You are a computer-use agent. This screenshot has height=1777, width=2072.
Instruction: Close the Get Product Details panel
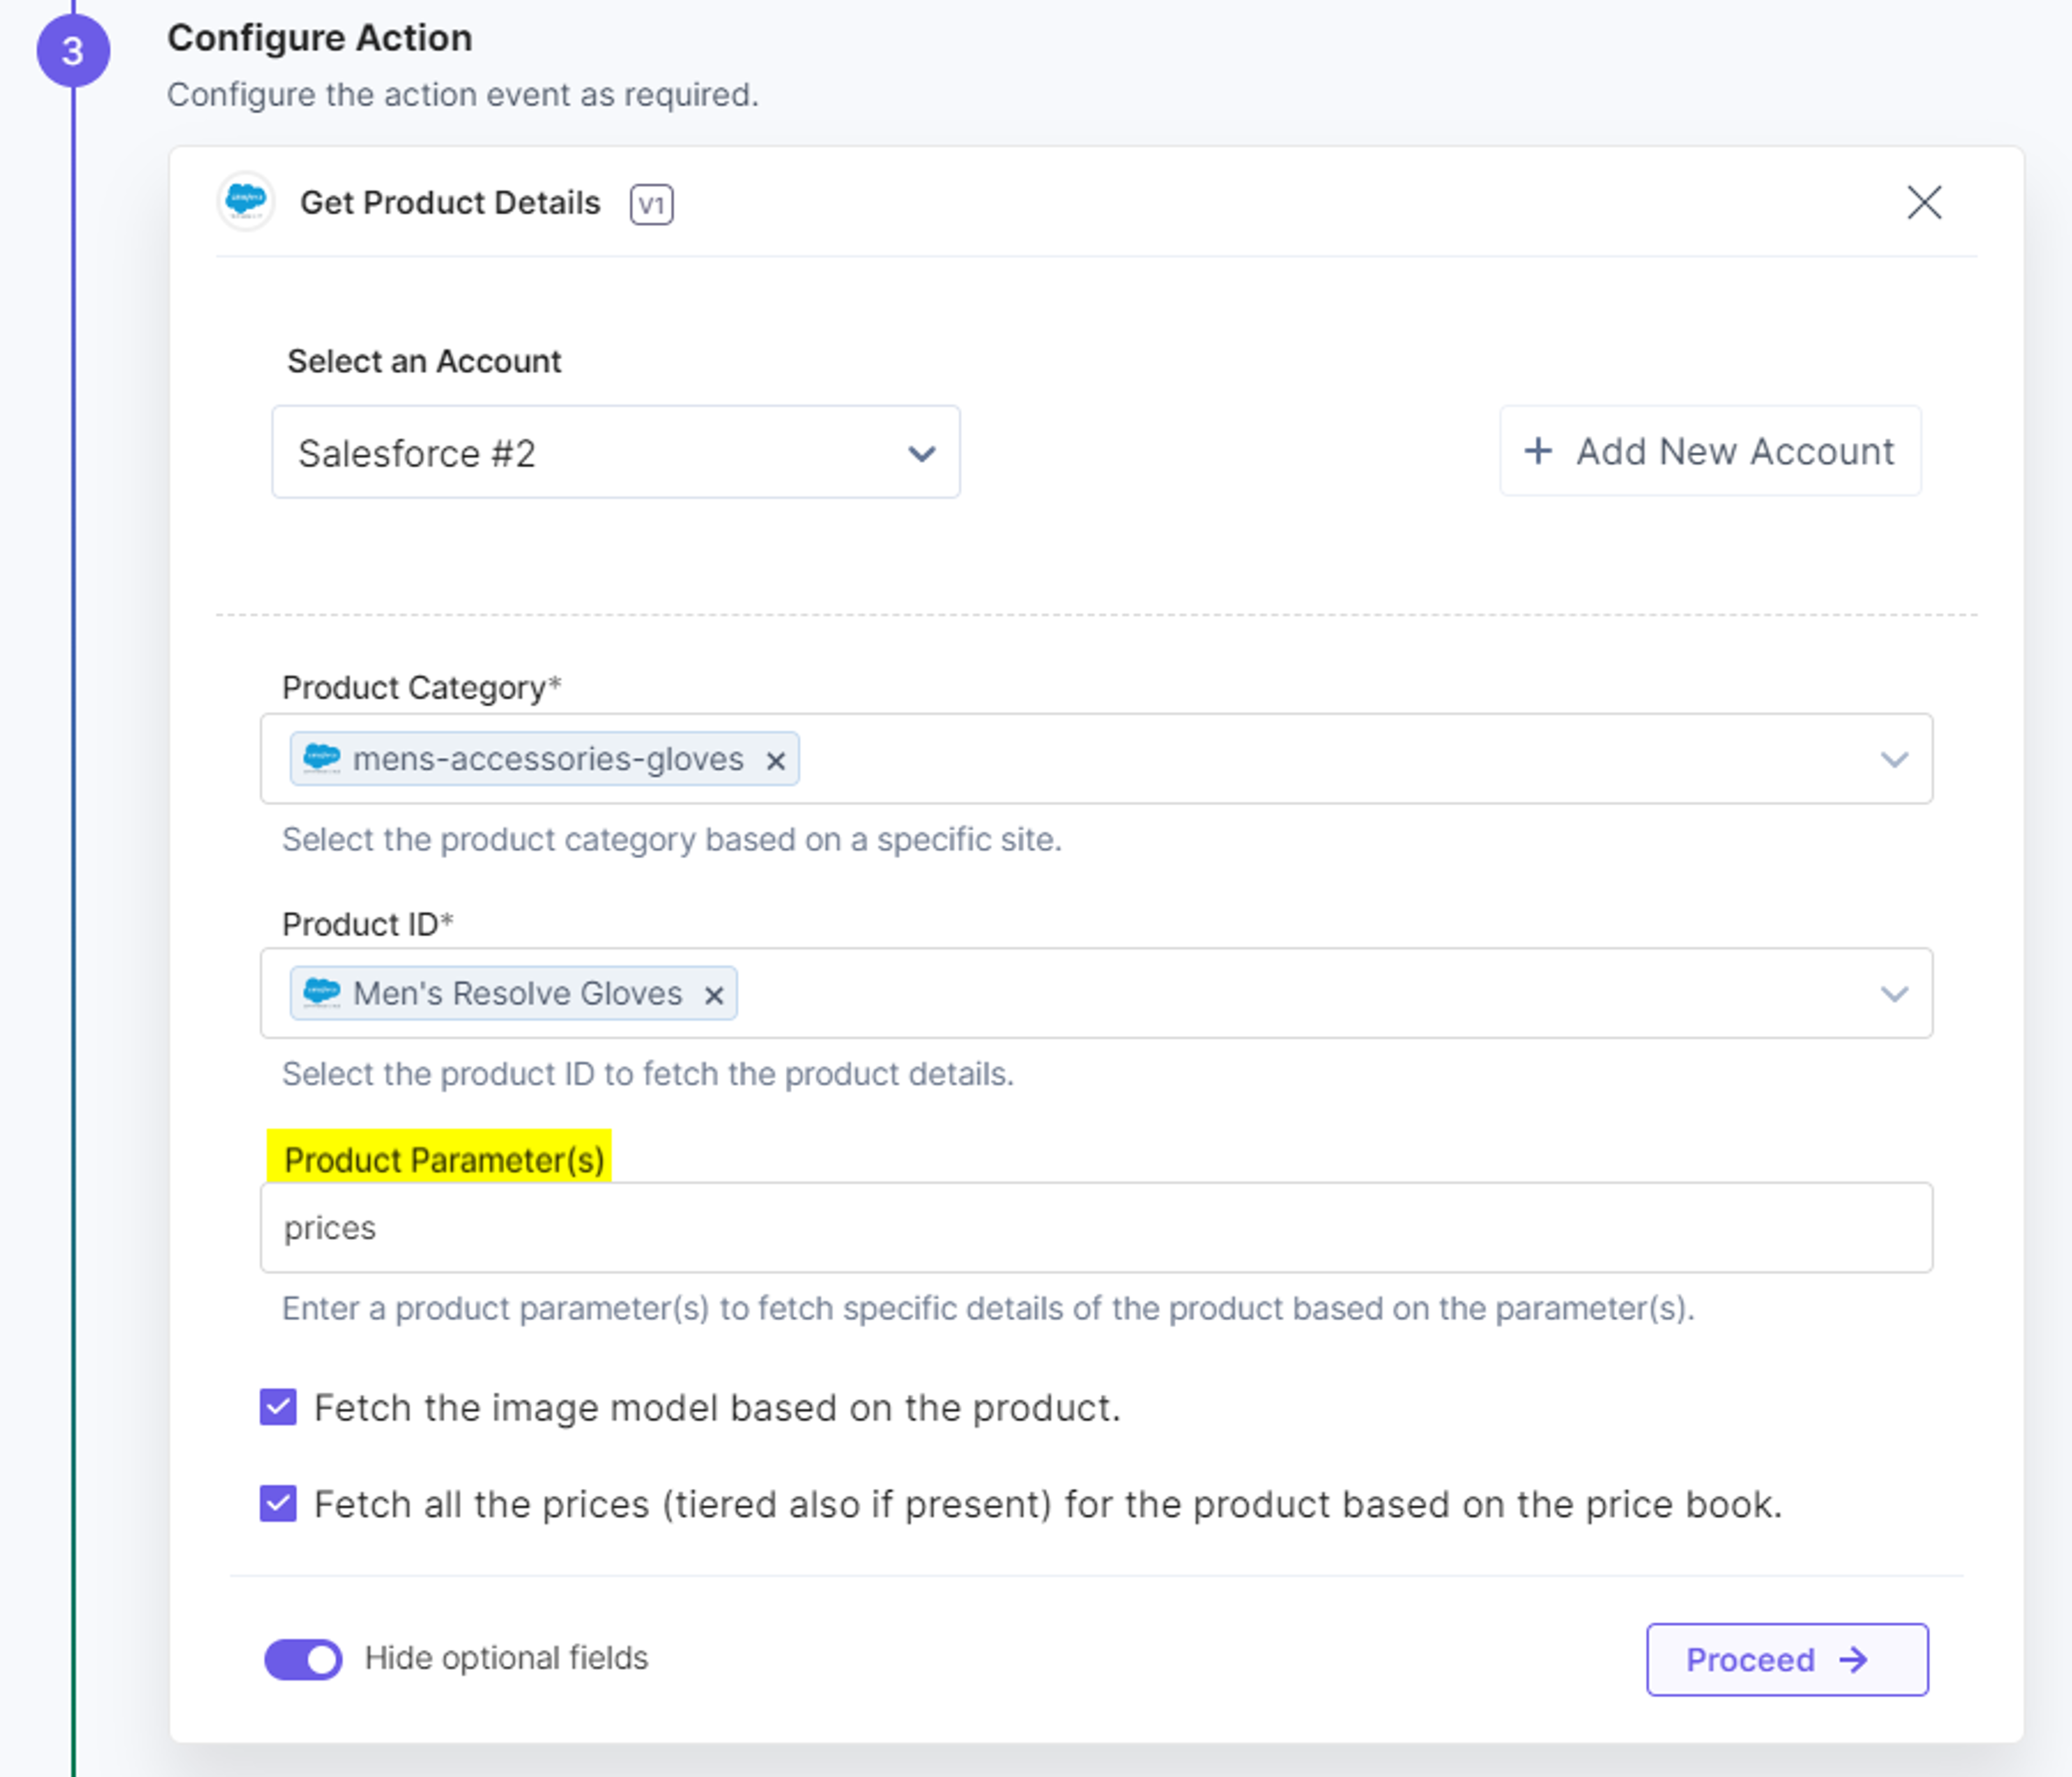tap(1924, 202)
